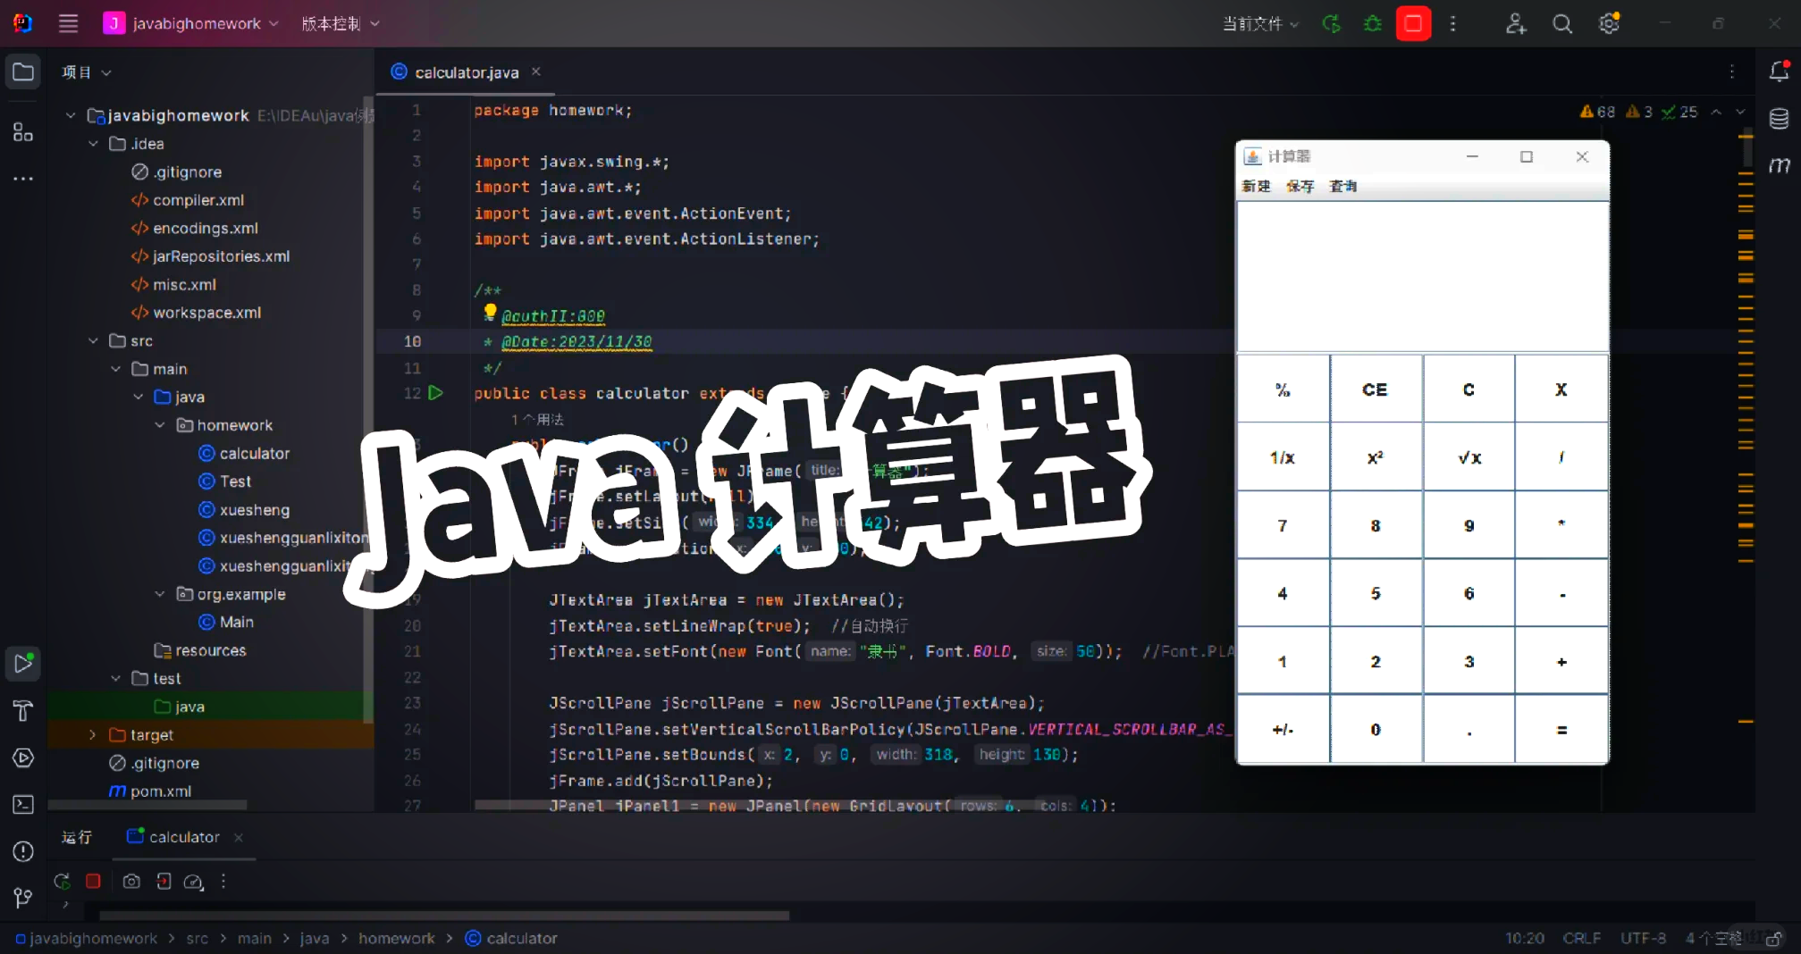Open the main hamburger menu
The width and height of the screenshot is (1801, 954).
pos(68,23)
